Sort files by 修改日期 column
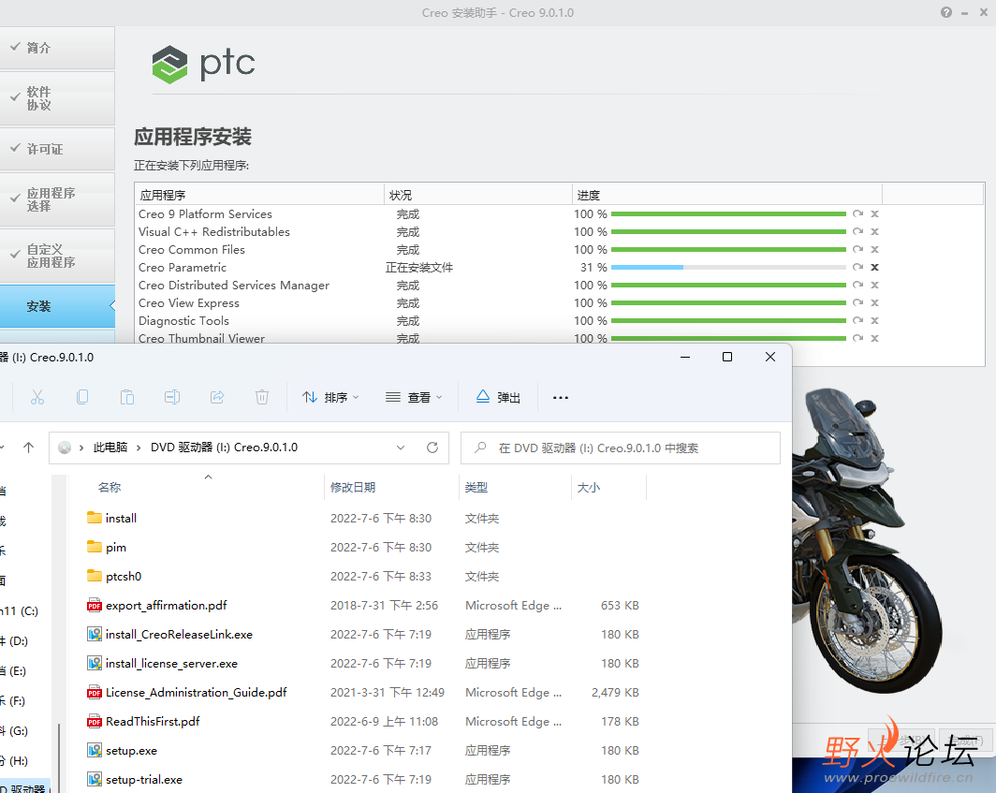This screenshot has width=996, height=793. pos(353,488)
